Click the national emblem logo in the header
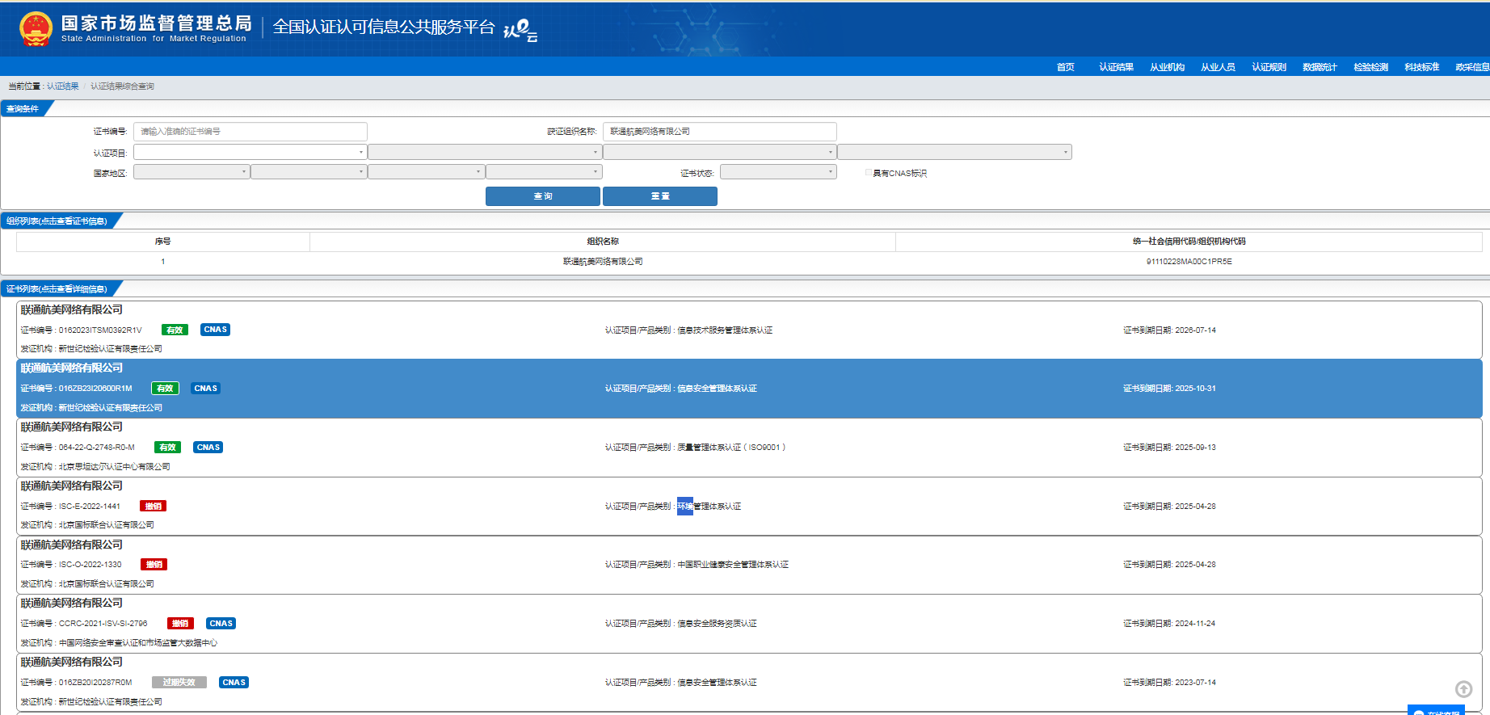 (x=36, y=28)
